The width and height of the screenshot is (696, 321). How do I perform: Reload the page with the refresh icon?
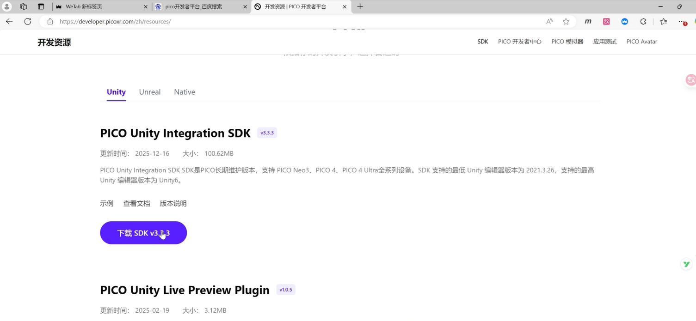point(28,21)
